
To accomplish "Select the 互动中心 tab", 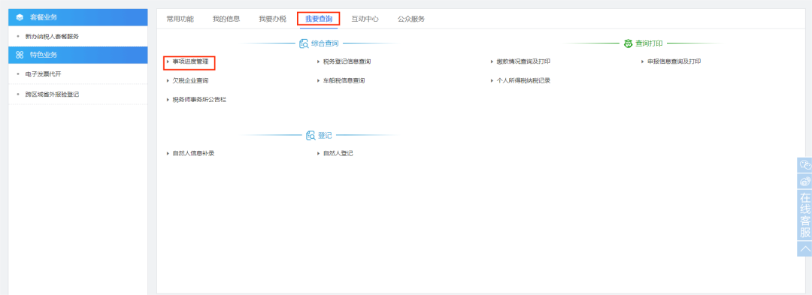I will click(365, 19).
